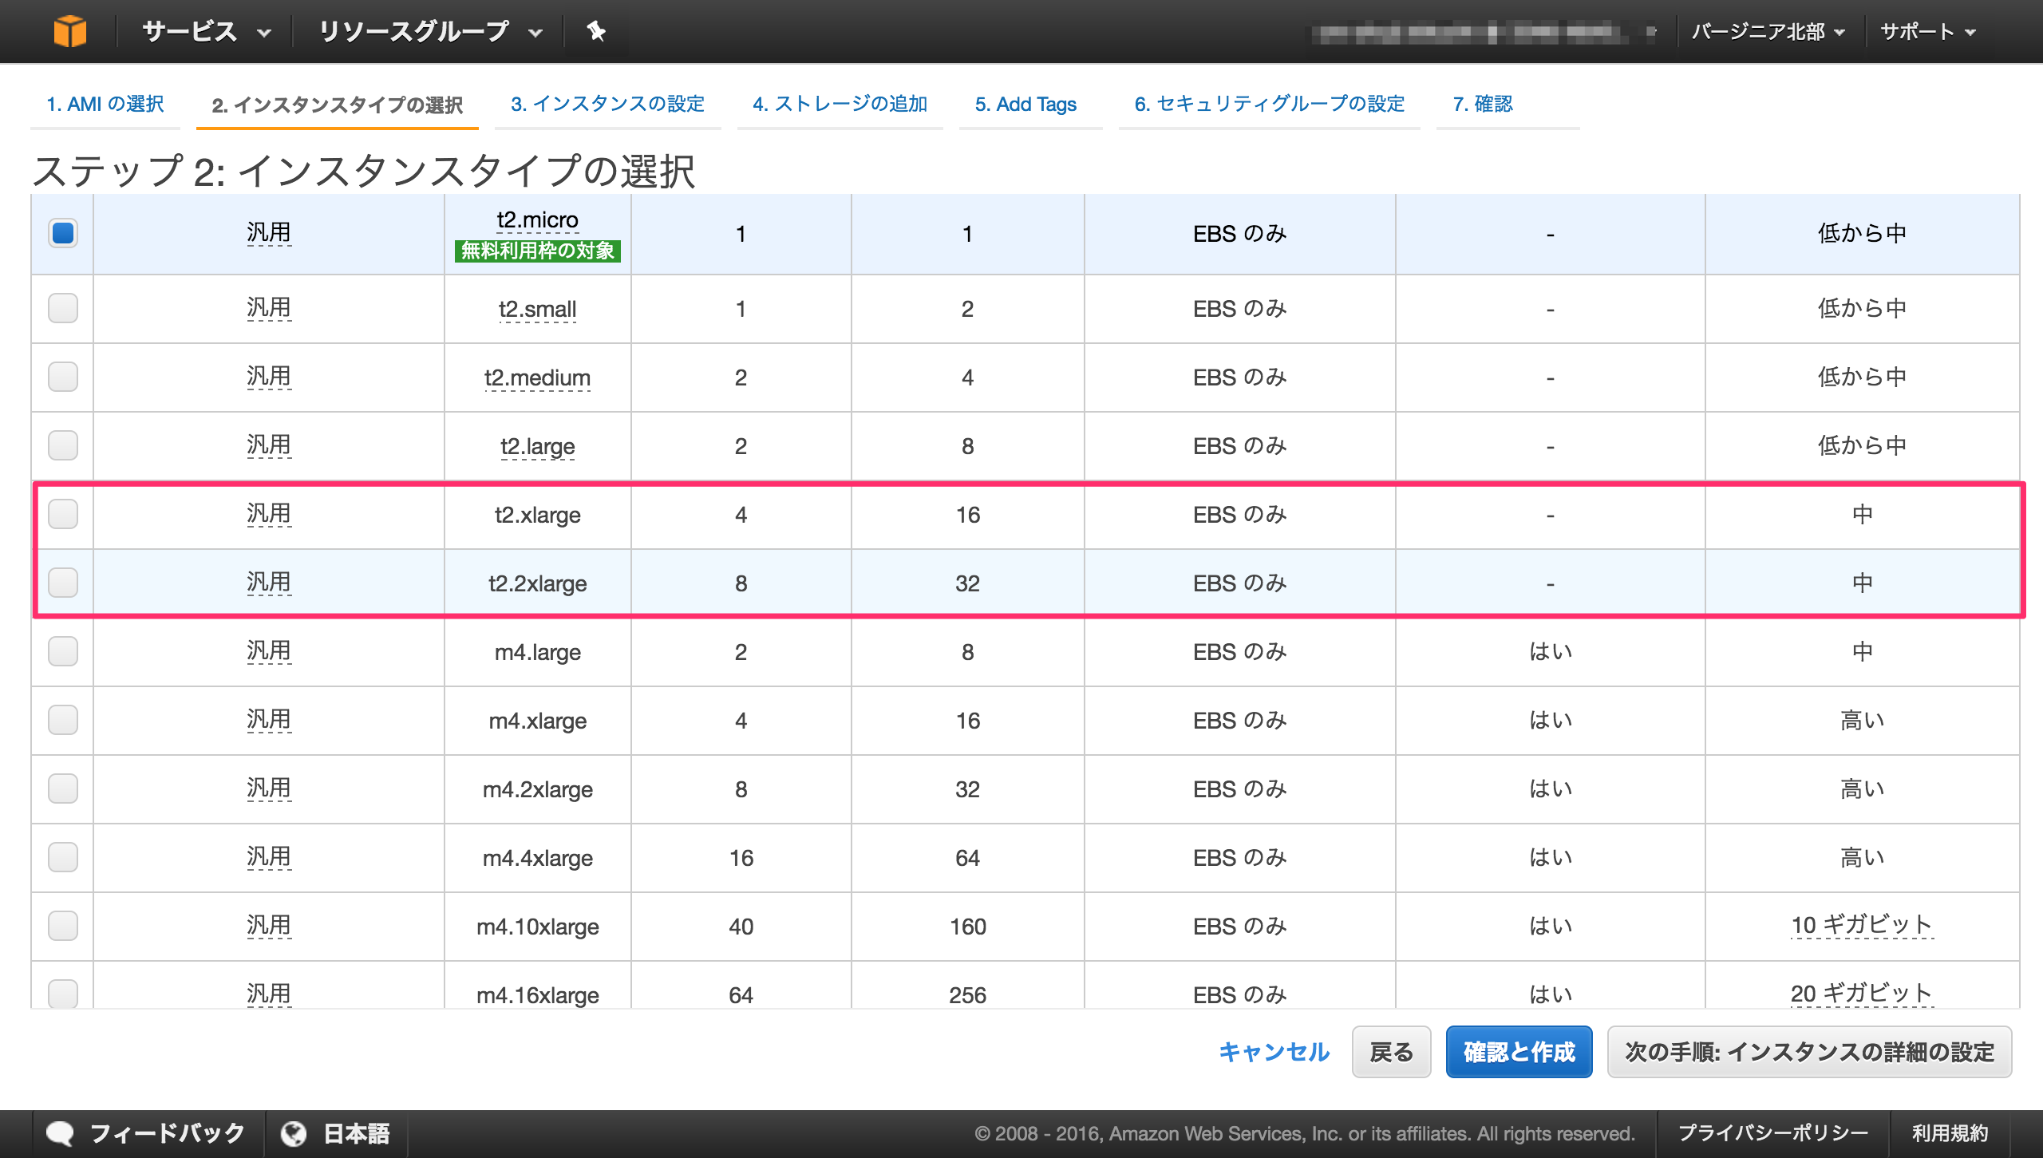Click 10 ギガビット network performance text
Screen dimensions: 2043x1158
coord(1862,925)
